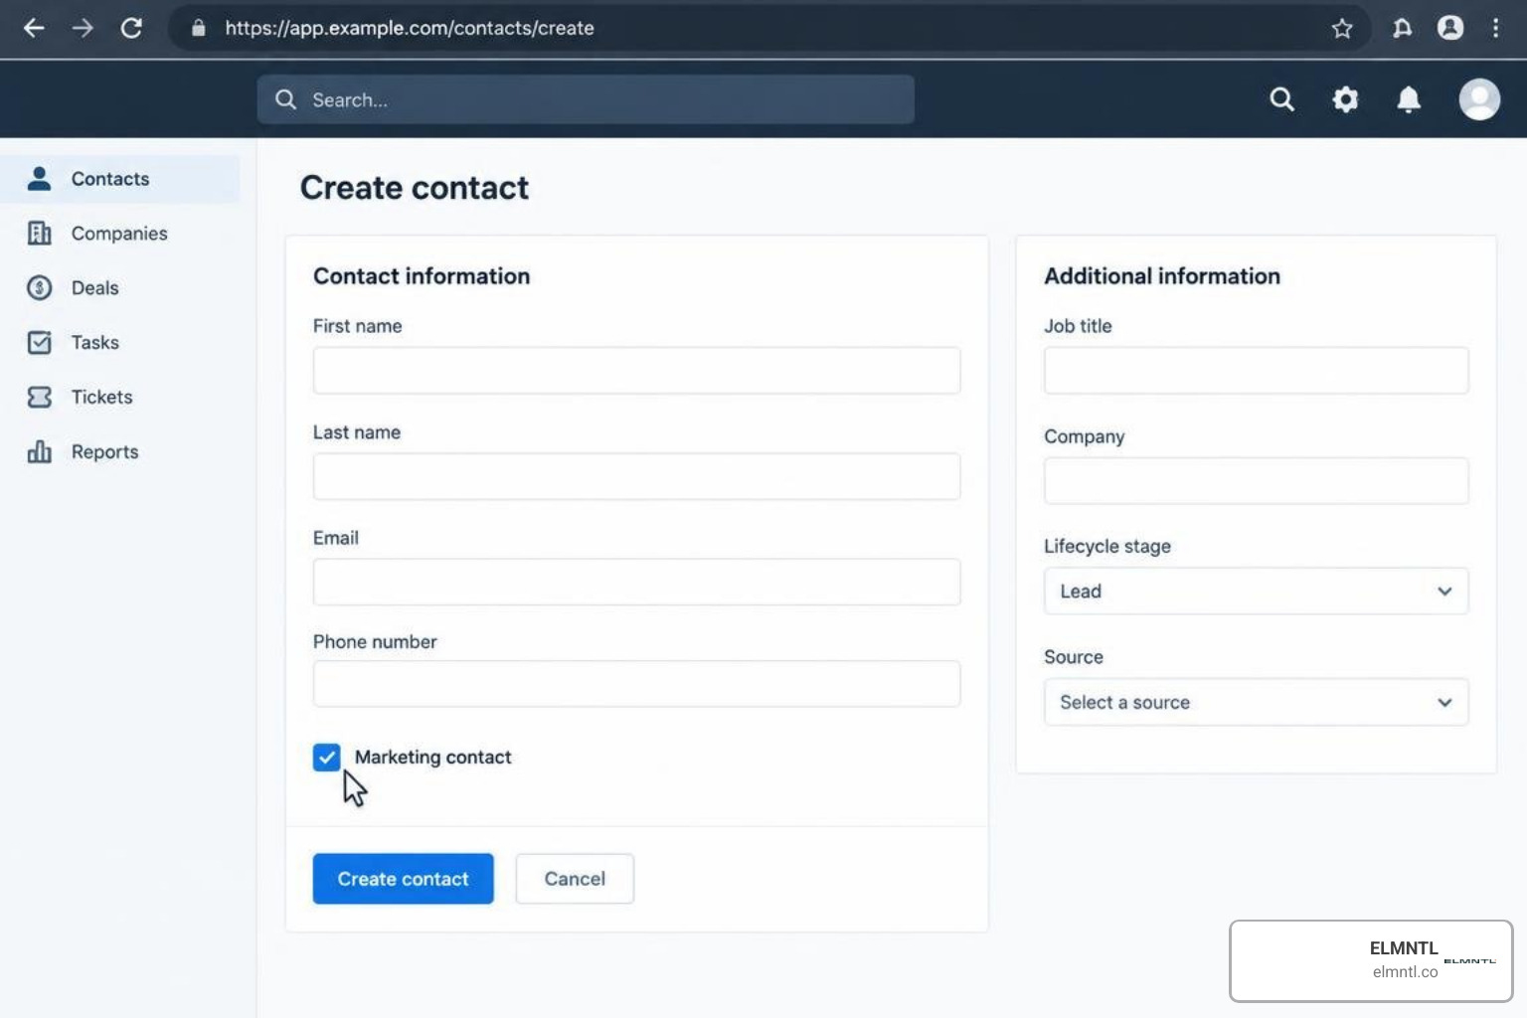
Task: Open the Tasks section
Action: [119, 342]
